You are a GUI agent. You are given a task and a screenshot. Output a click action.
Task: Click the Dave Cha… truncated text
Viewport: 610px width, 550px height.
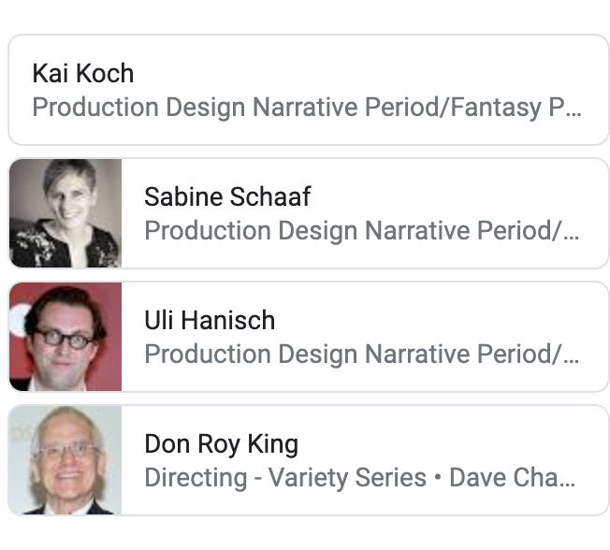pos(512,478)
